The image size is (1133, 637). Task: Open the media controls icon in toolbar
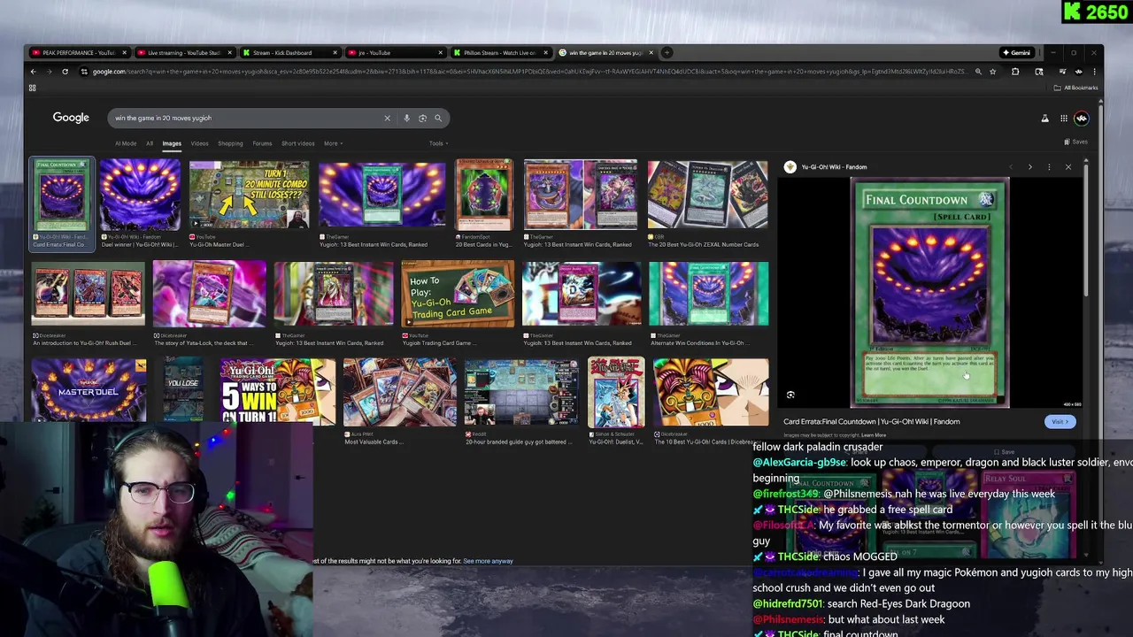coord(1062,72)
